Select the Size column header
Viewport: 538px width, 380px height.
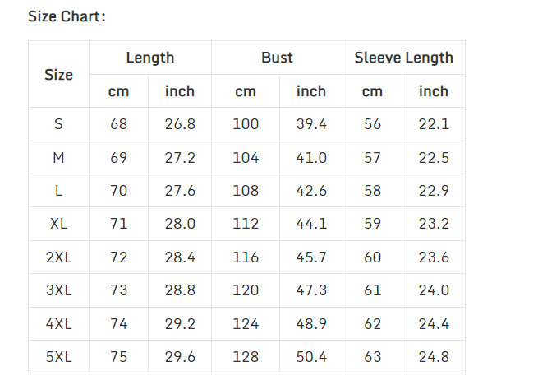coord(58,75)
